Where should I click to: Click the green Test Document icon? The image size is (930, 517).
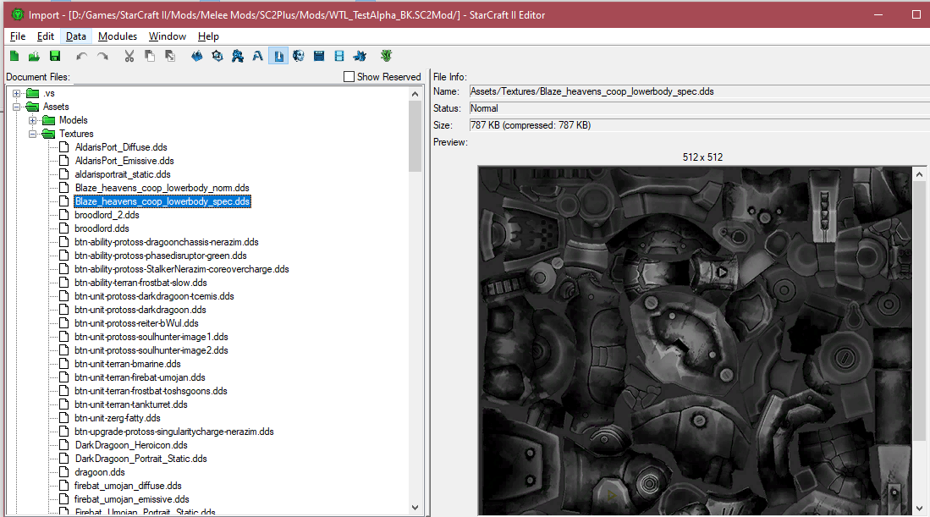tap(386, 57)
